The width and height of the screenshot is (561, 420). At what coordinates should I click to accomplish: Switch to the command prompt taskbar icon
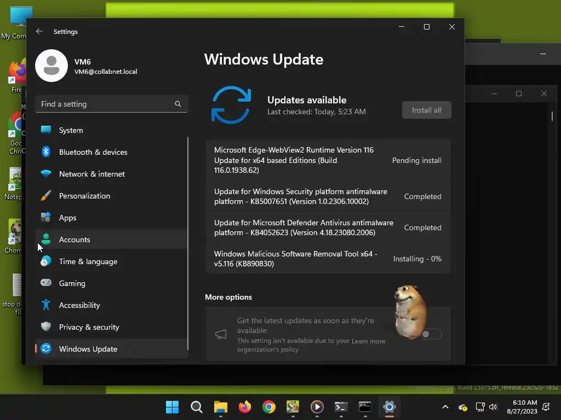(365, 407)
